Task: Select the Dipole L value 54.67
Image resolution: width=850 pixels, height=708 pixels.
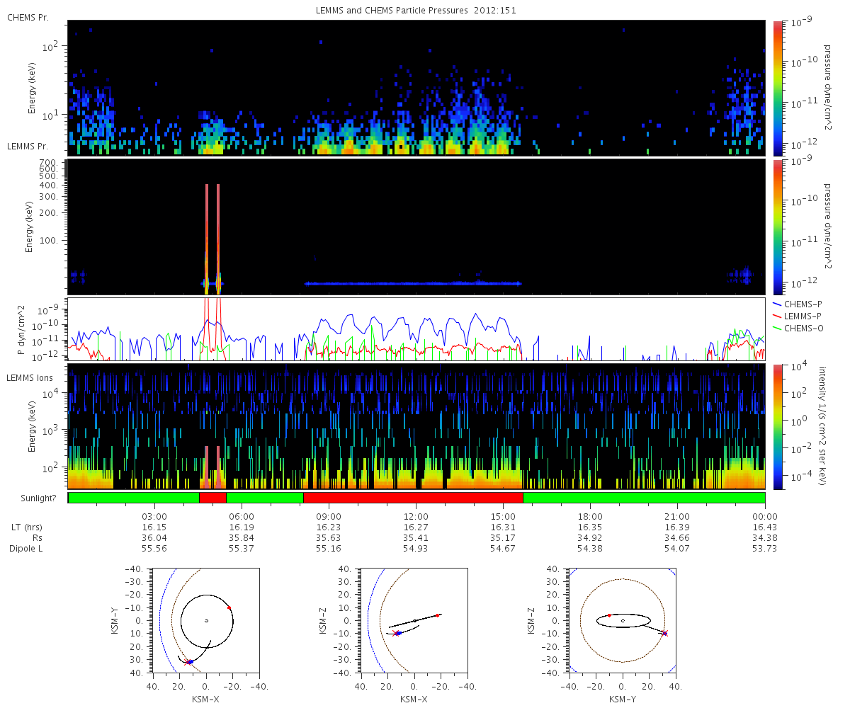Action: 503,549
